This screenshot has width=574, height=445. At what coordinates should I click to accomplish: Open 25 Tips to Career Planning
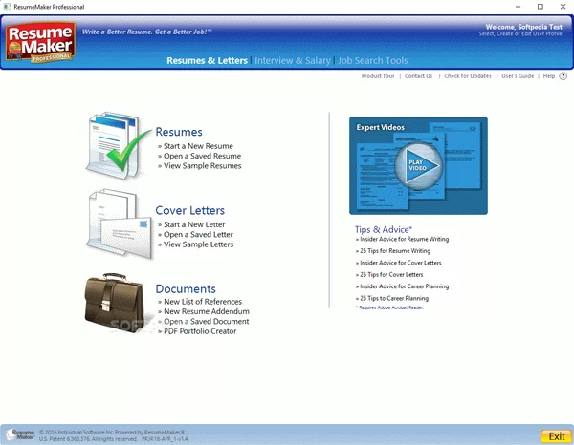pyautogui.click(x=392, y=298)
